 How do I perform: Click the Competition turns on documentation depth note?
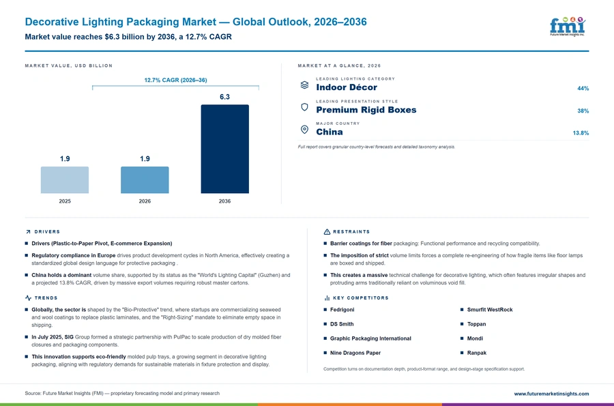(424, 369)
